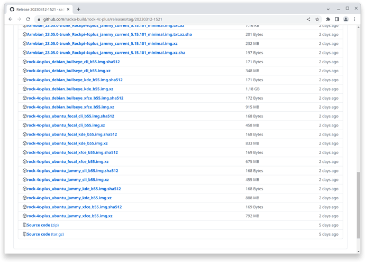Click package icon beside ubuntu_focal_cli_b55.img.xz
The width and height of the screenshot is (365, 262).
(24, 125)
